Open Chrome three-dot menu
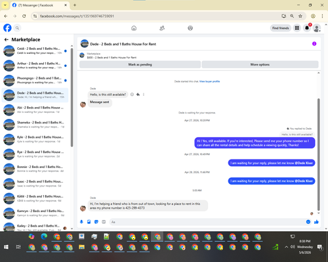Image resolution: width=328 pixels, height=262 pixels. click(x=322, y=16)
